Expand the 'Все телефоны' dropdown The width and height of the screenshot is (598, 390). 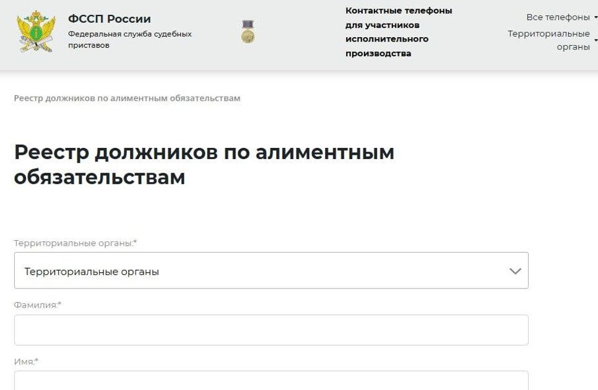561,17
